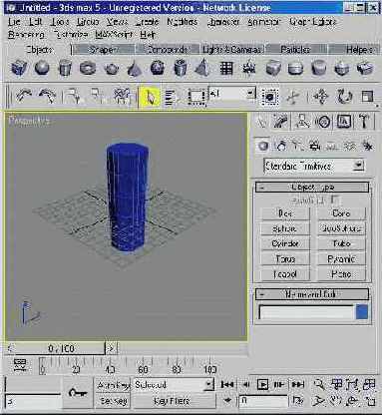Click the blue object color swatch
This screenshot has width=382, height=415.
[362, 312]
